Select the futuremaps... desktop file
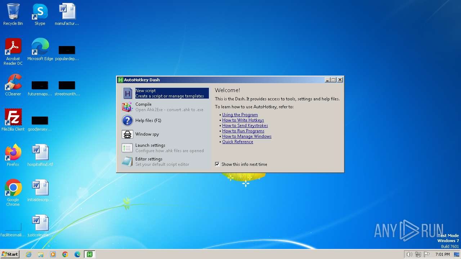 [40, 88]
